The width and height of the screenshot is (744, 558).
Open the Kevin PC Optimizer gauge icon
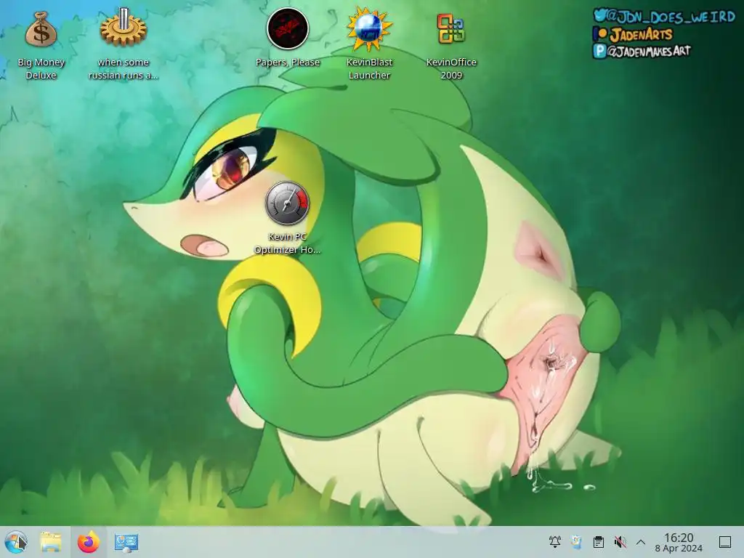288,203
